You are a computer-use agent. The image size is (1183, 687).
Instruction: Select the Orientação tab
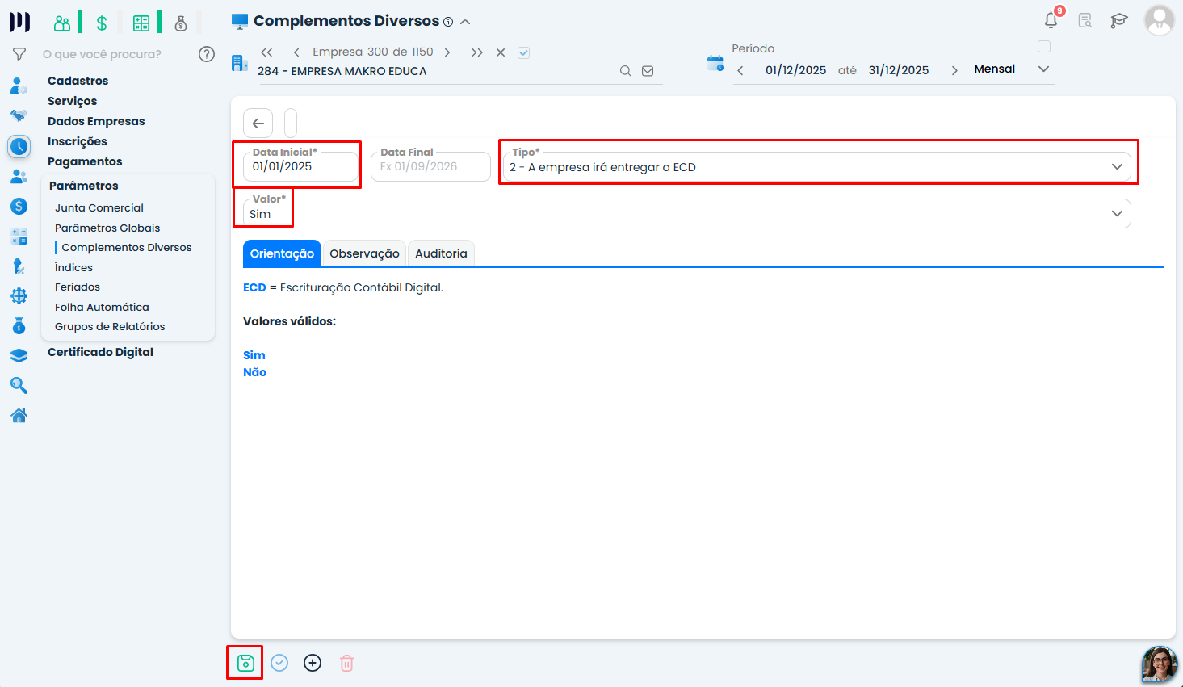pyautogui.click(x=282, y=253)
